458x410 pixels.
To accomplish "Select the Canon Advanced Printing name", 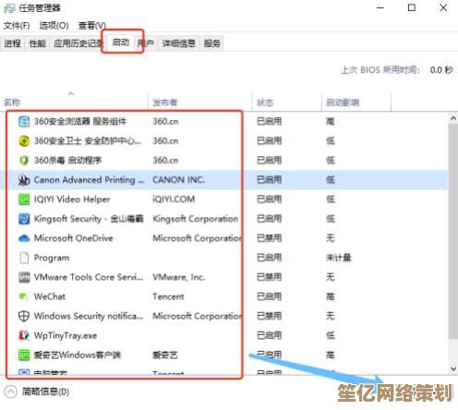I will click(x=89, y=180).
